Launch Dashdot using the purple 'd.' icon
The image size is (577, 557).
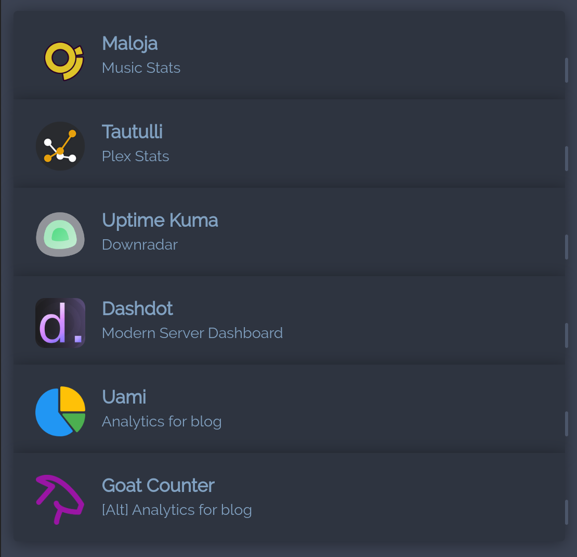pos(60,323)
